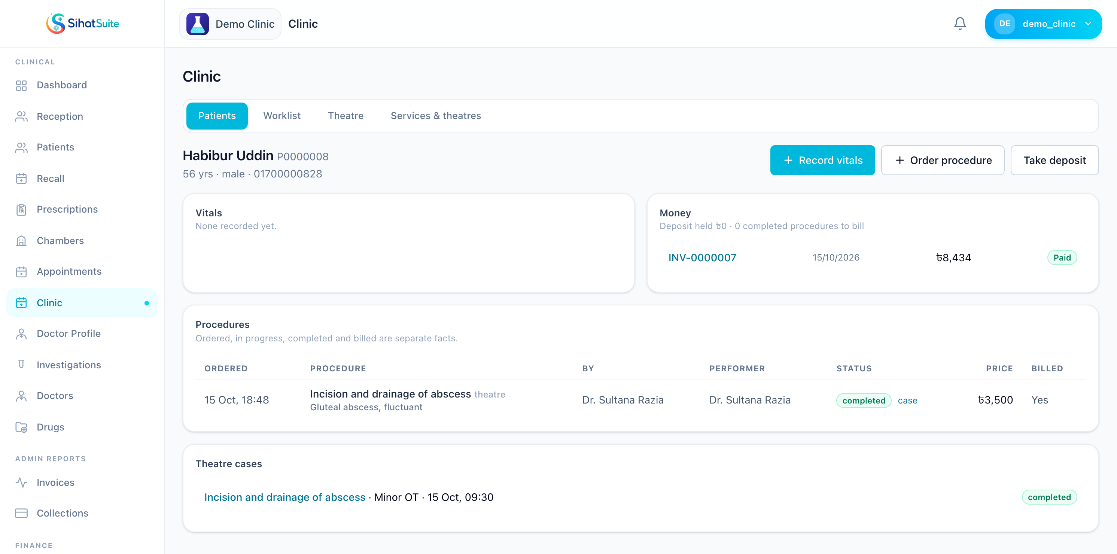Viewport: 1117px width, 554px height.
Task: Open Drugs folder icon
Action: 21,427
